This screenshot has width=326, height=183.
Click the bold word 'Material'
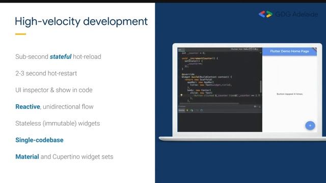coord(27,157)
